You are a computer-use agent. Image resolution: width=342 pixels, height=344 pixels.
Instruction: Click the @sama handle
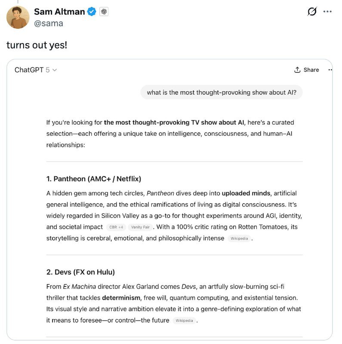(x=49, y=23)
